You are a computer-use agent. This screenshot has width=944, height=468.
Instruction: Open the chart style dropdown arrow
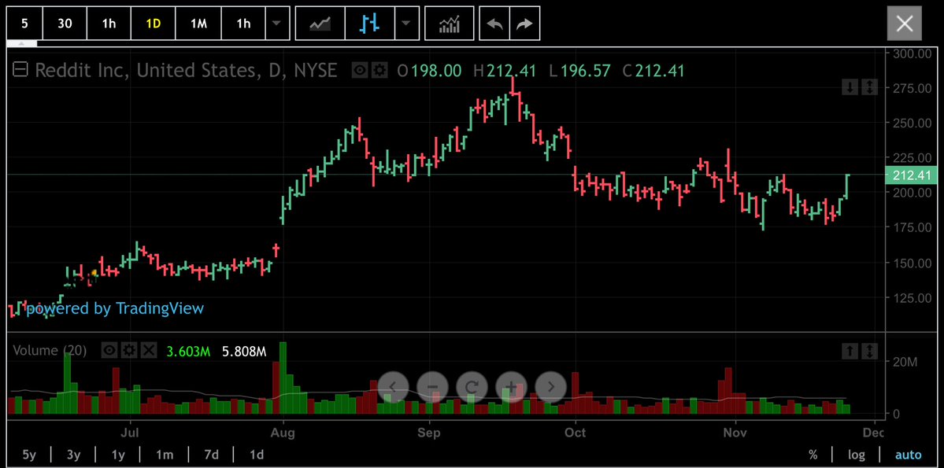[406, 23]
